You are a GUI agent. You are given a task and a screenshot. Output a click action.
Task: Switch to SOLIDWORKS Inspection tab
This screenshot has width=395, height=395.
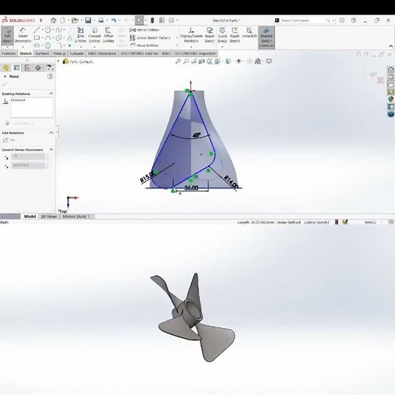[x=194, y=53]
